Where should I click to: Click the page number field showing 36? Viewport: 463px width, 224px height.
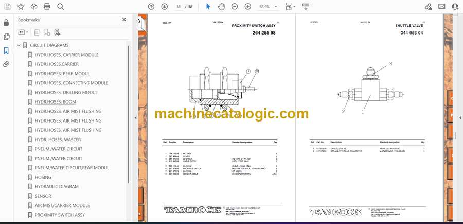click(x=178, y=7)
